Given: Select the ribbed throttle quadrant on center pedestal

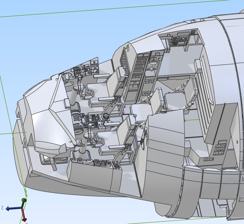Looking at the screenshot, I should pos(76,121).
